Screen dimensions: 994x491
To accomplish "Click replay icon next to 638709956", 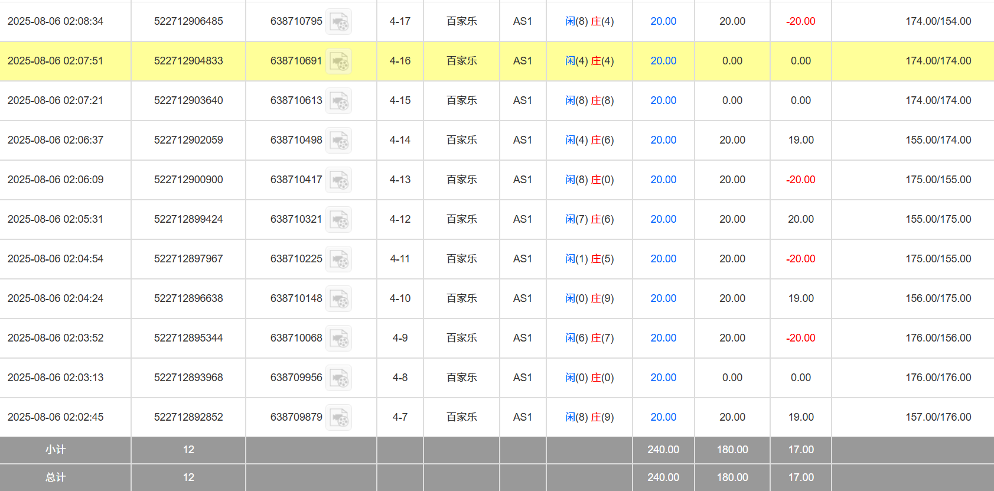I will click(x=339, y=378).
